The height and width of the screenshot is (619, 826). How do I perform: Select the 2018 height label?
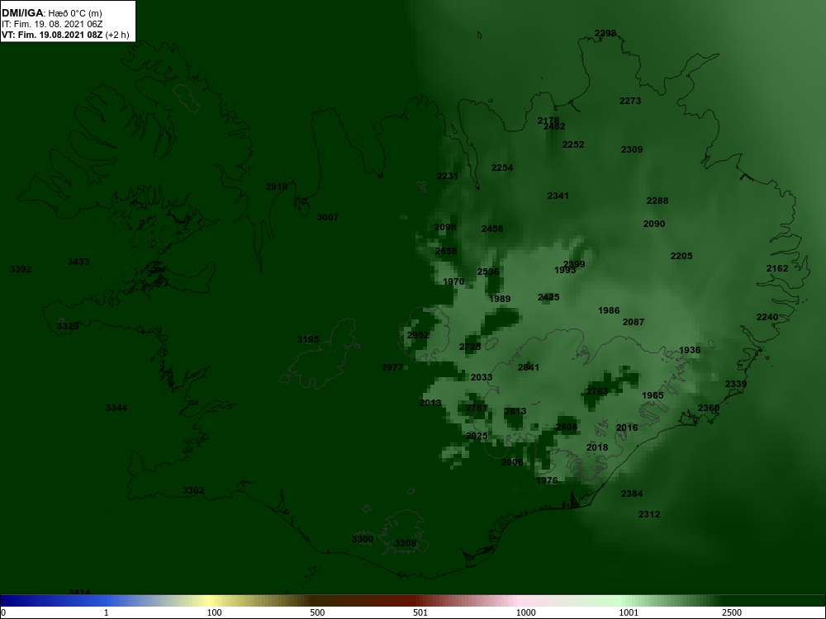coord(597,447)
